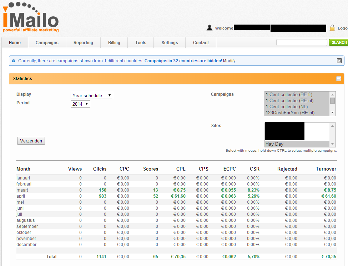
Task: Click maart clicks value 158
Action: click(x=102, y=190)
